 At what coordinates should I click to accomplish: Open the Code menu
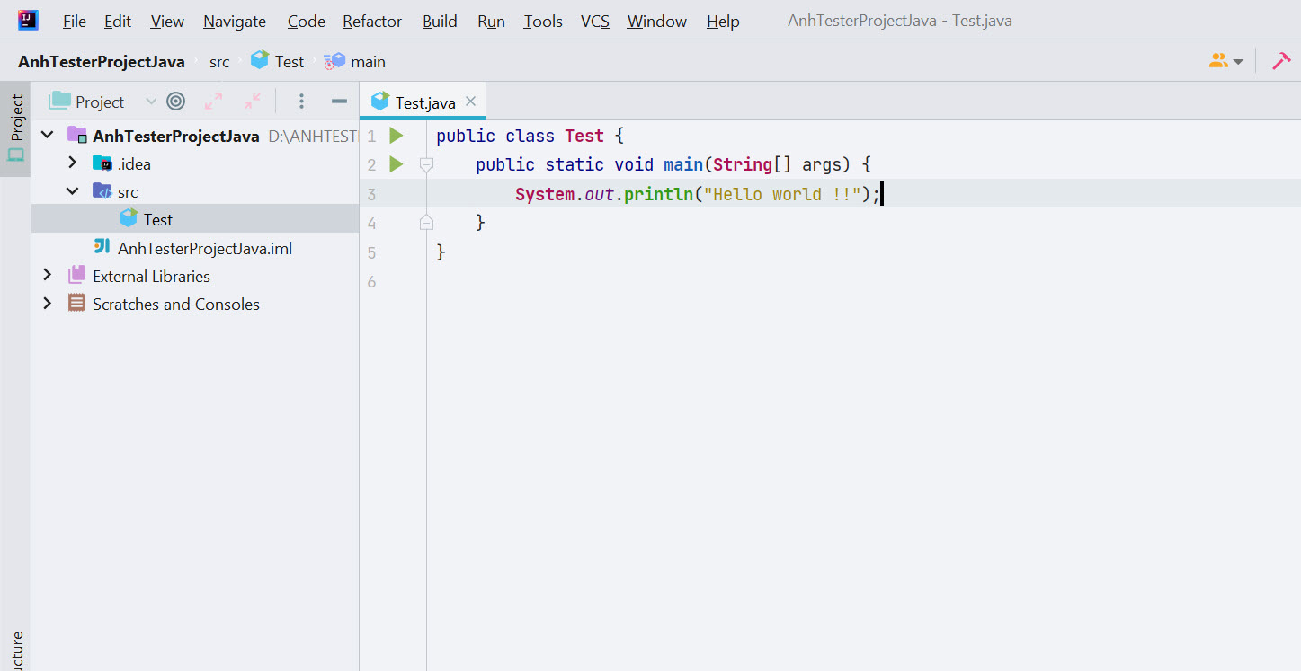(x=307, y=22)
